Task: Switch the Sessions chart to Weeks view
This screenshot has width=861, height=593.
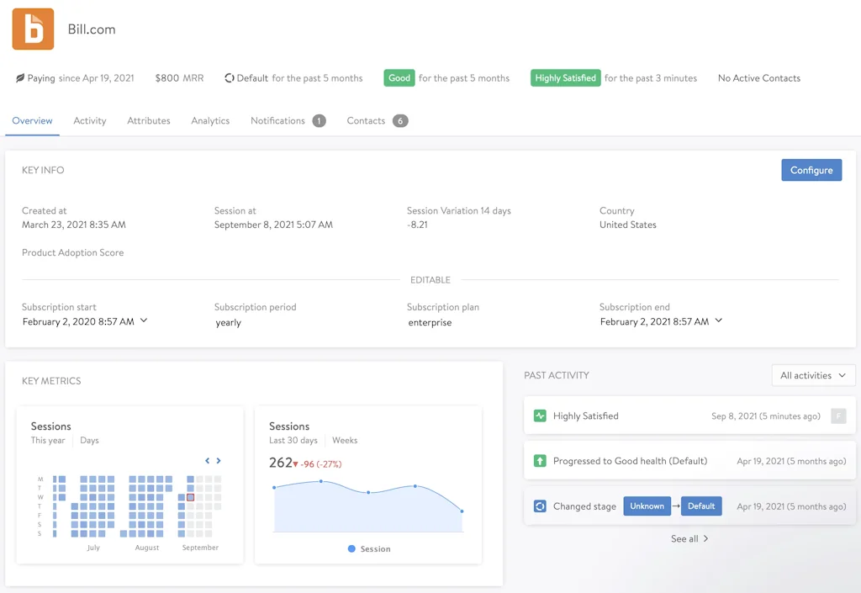Action: (344, 440)
